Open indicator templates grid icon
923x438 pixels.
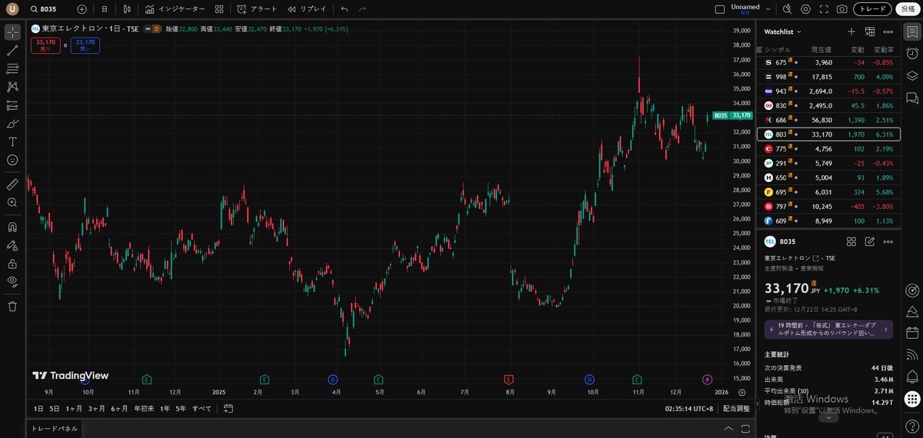tap(219, 9)
